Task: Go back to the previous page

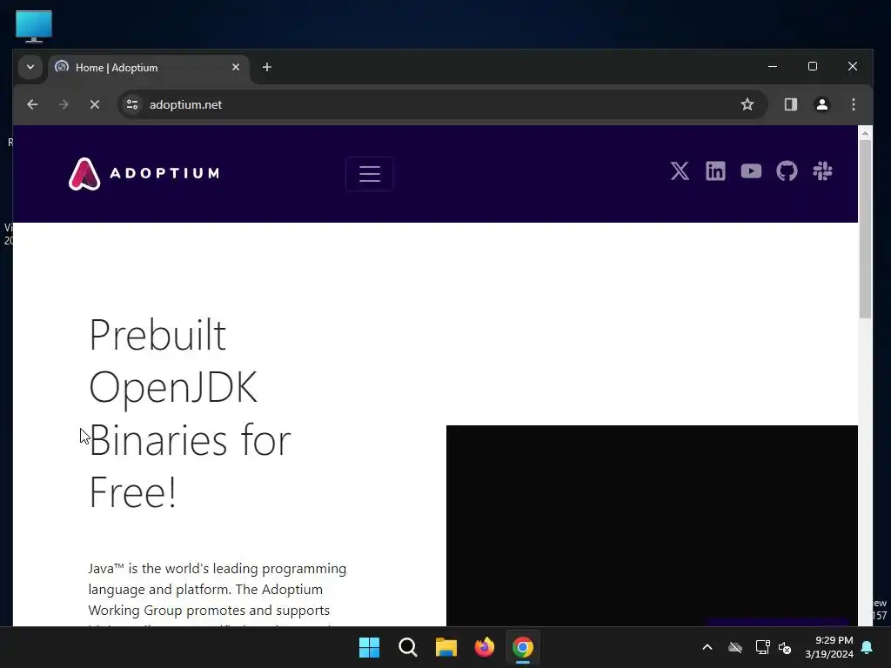Action: coord(32,104)
